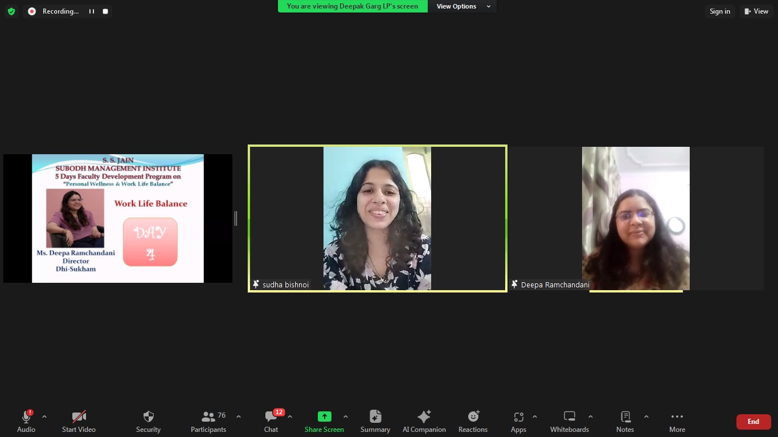Stop the meeting recording
778x437 pixels.
click(x=105, y=11)
